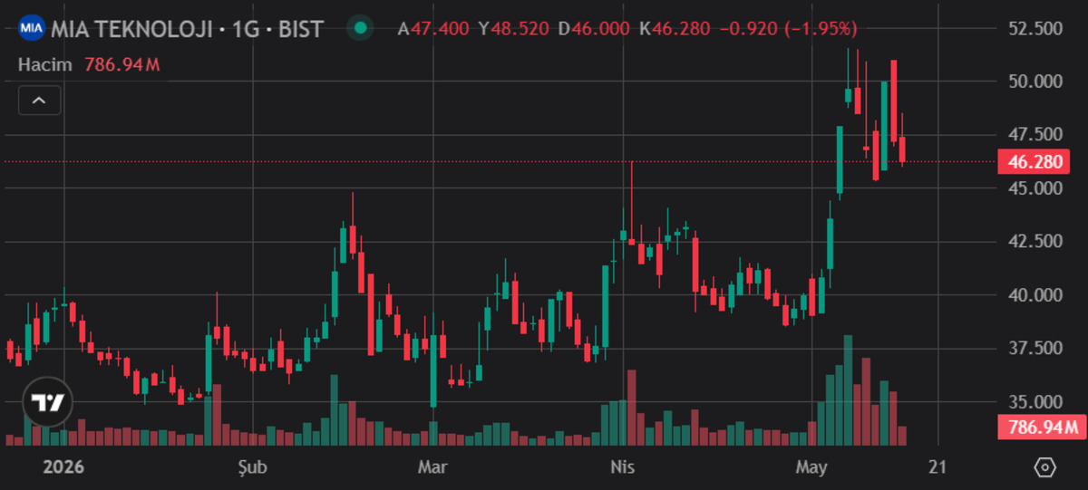Click the MIA TEKNOLOJI · 1G · BIST title

[x=187, y=29]
